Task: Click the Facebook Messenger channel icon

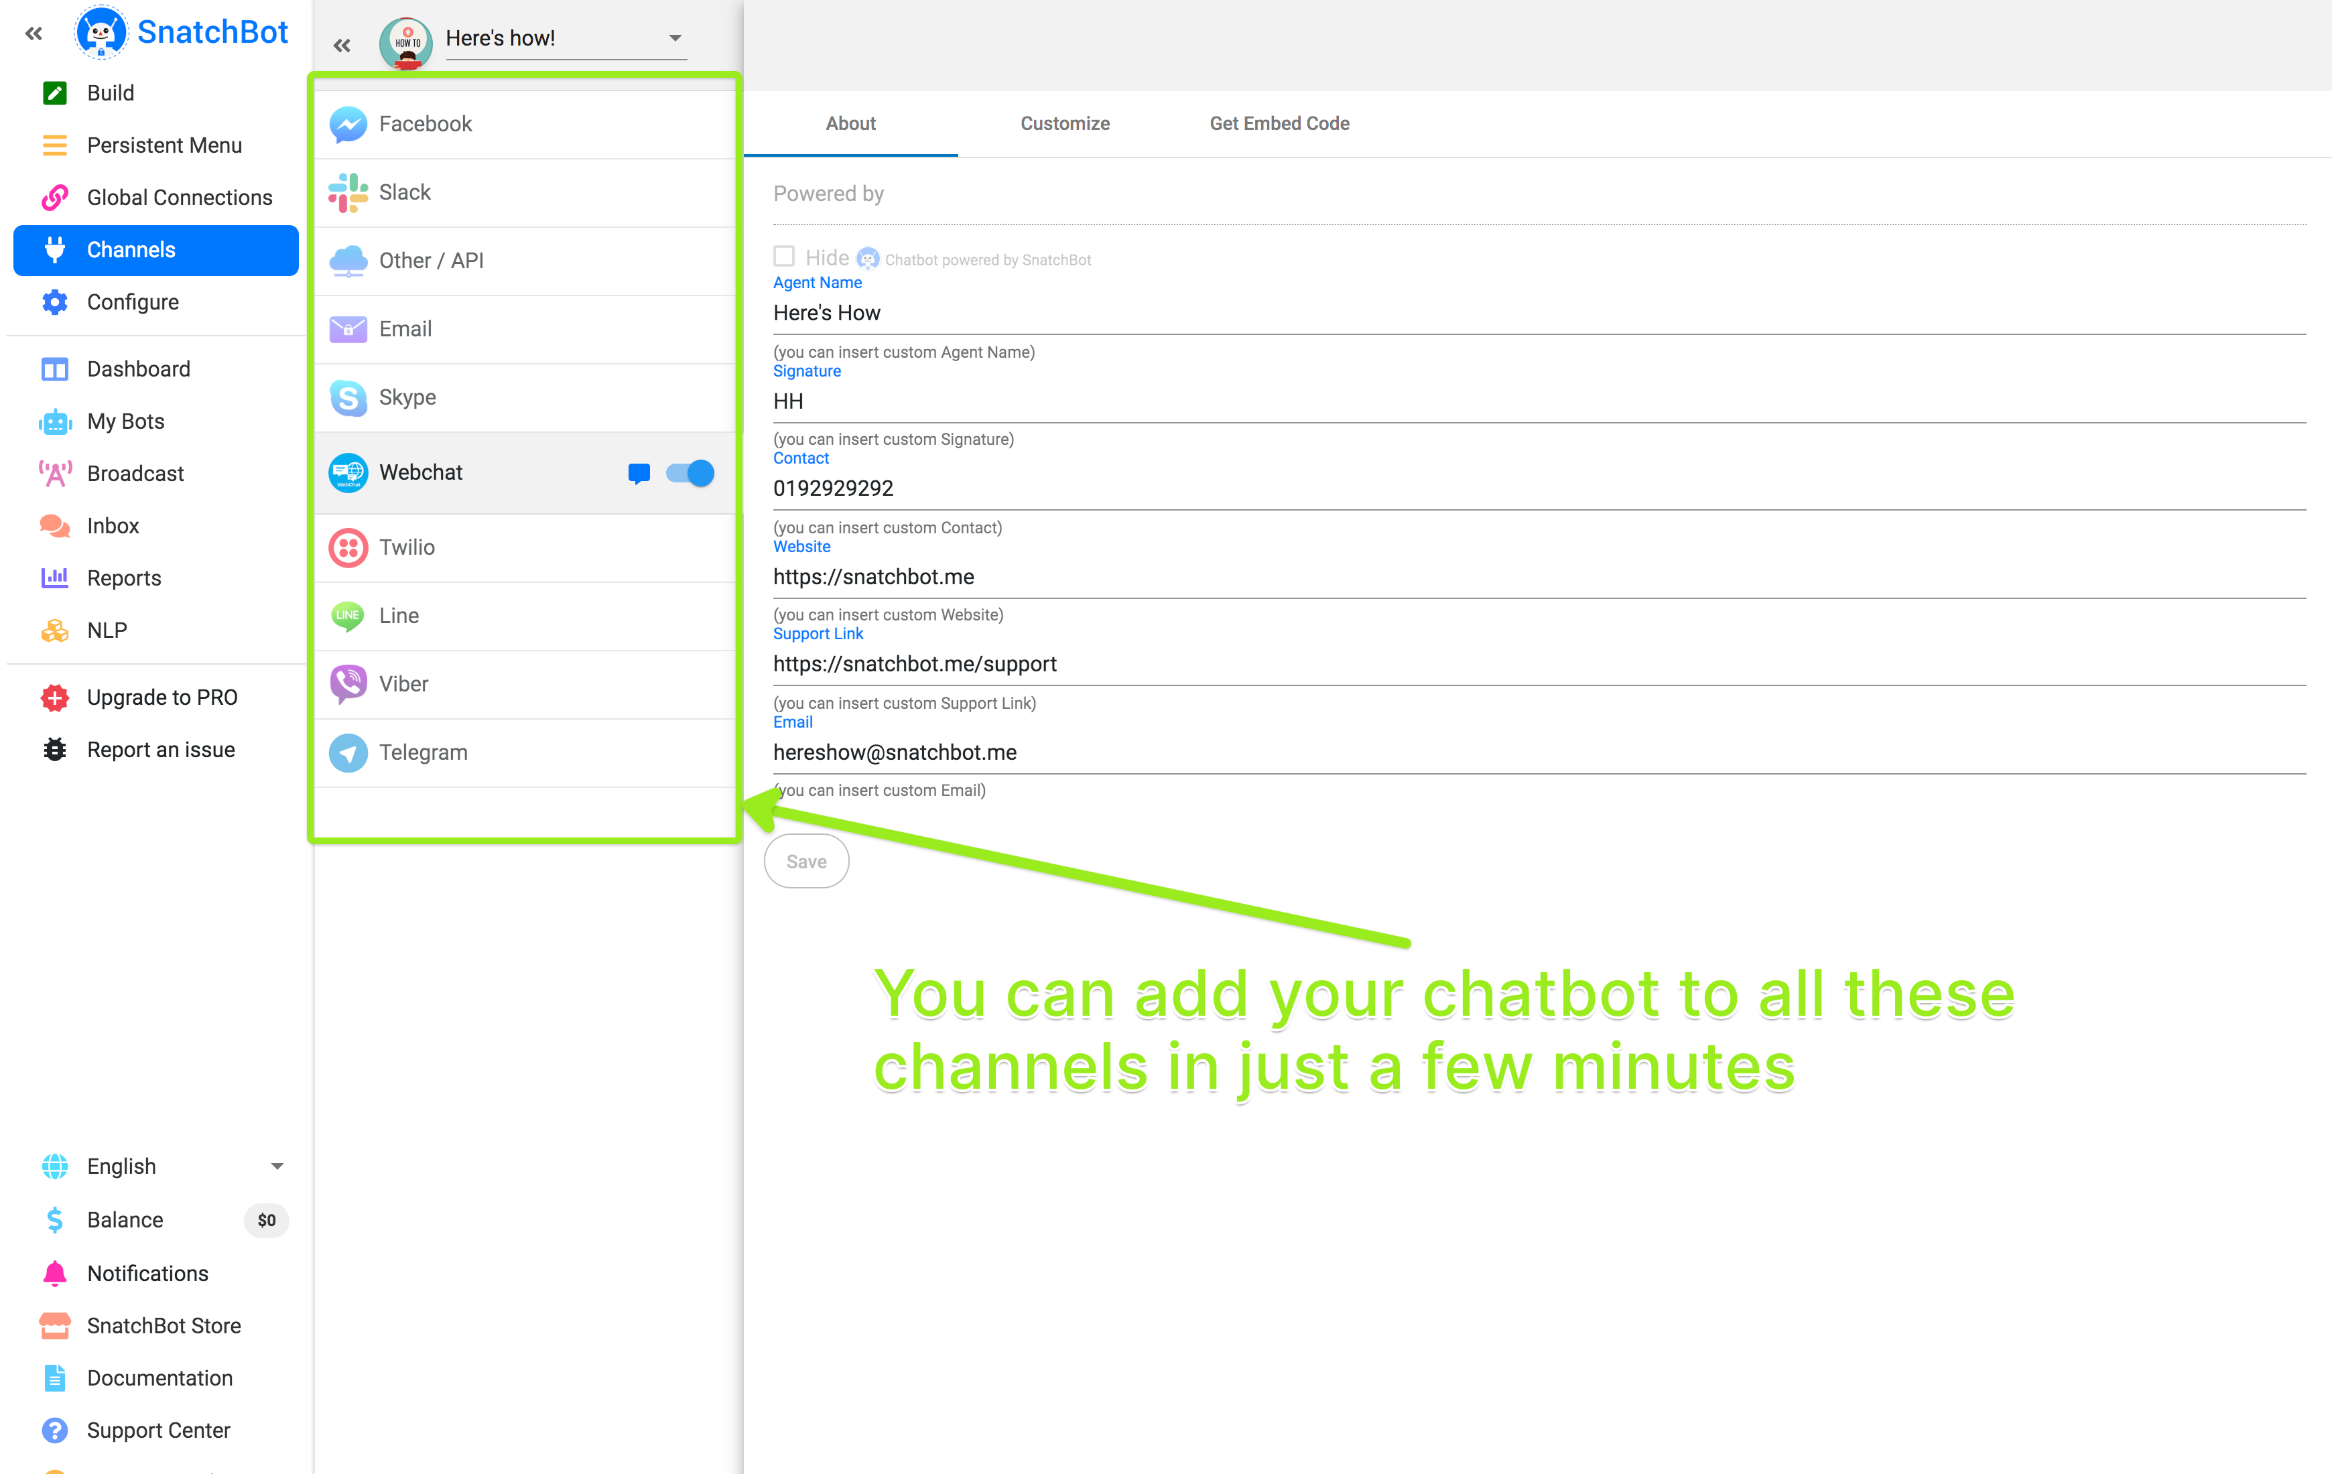Action: (348, 124)
